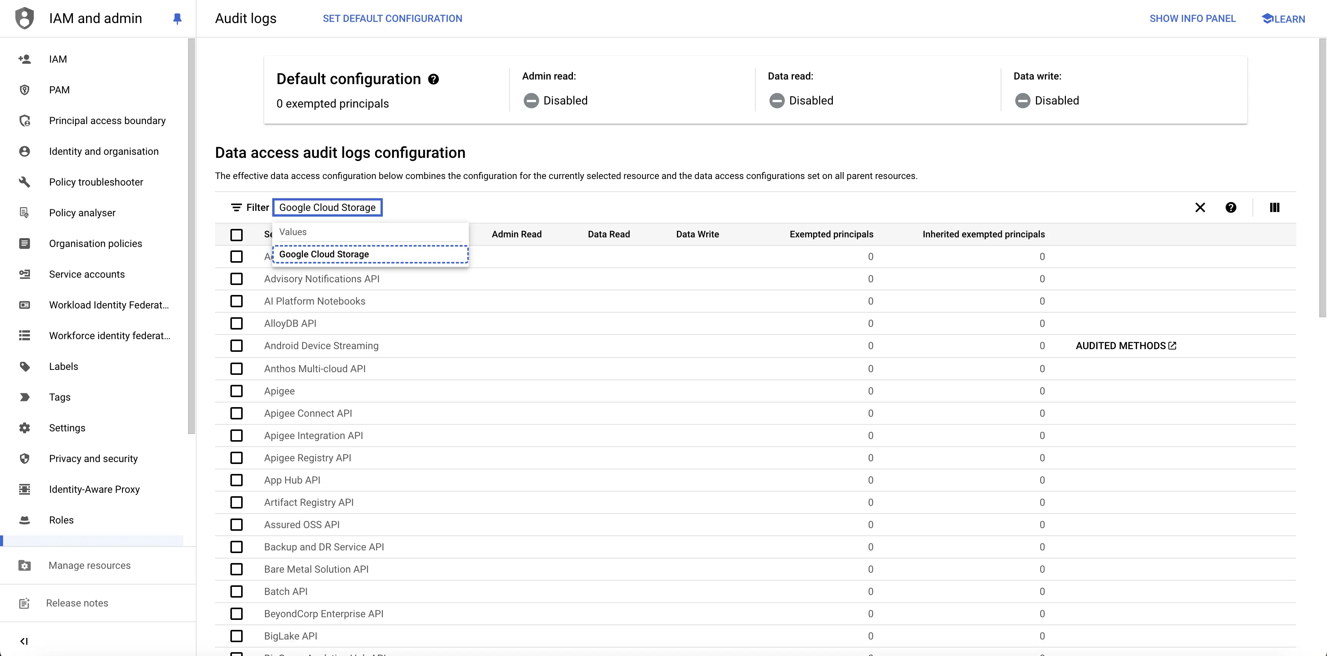The image size is (1327, 656).
Task: Click the Service accounts key icon
Action: (24, 274)
